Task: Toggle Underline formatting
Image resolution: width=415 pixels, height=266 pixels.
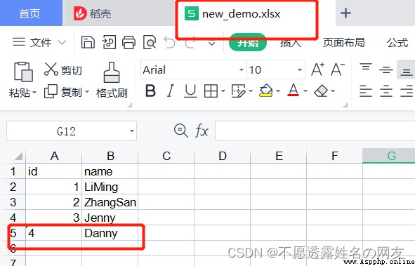Action: click(190, 91)
